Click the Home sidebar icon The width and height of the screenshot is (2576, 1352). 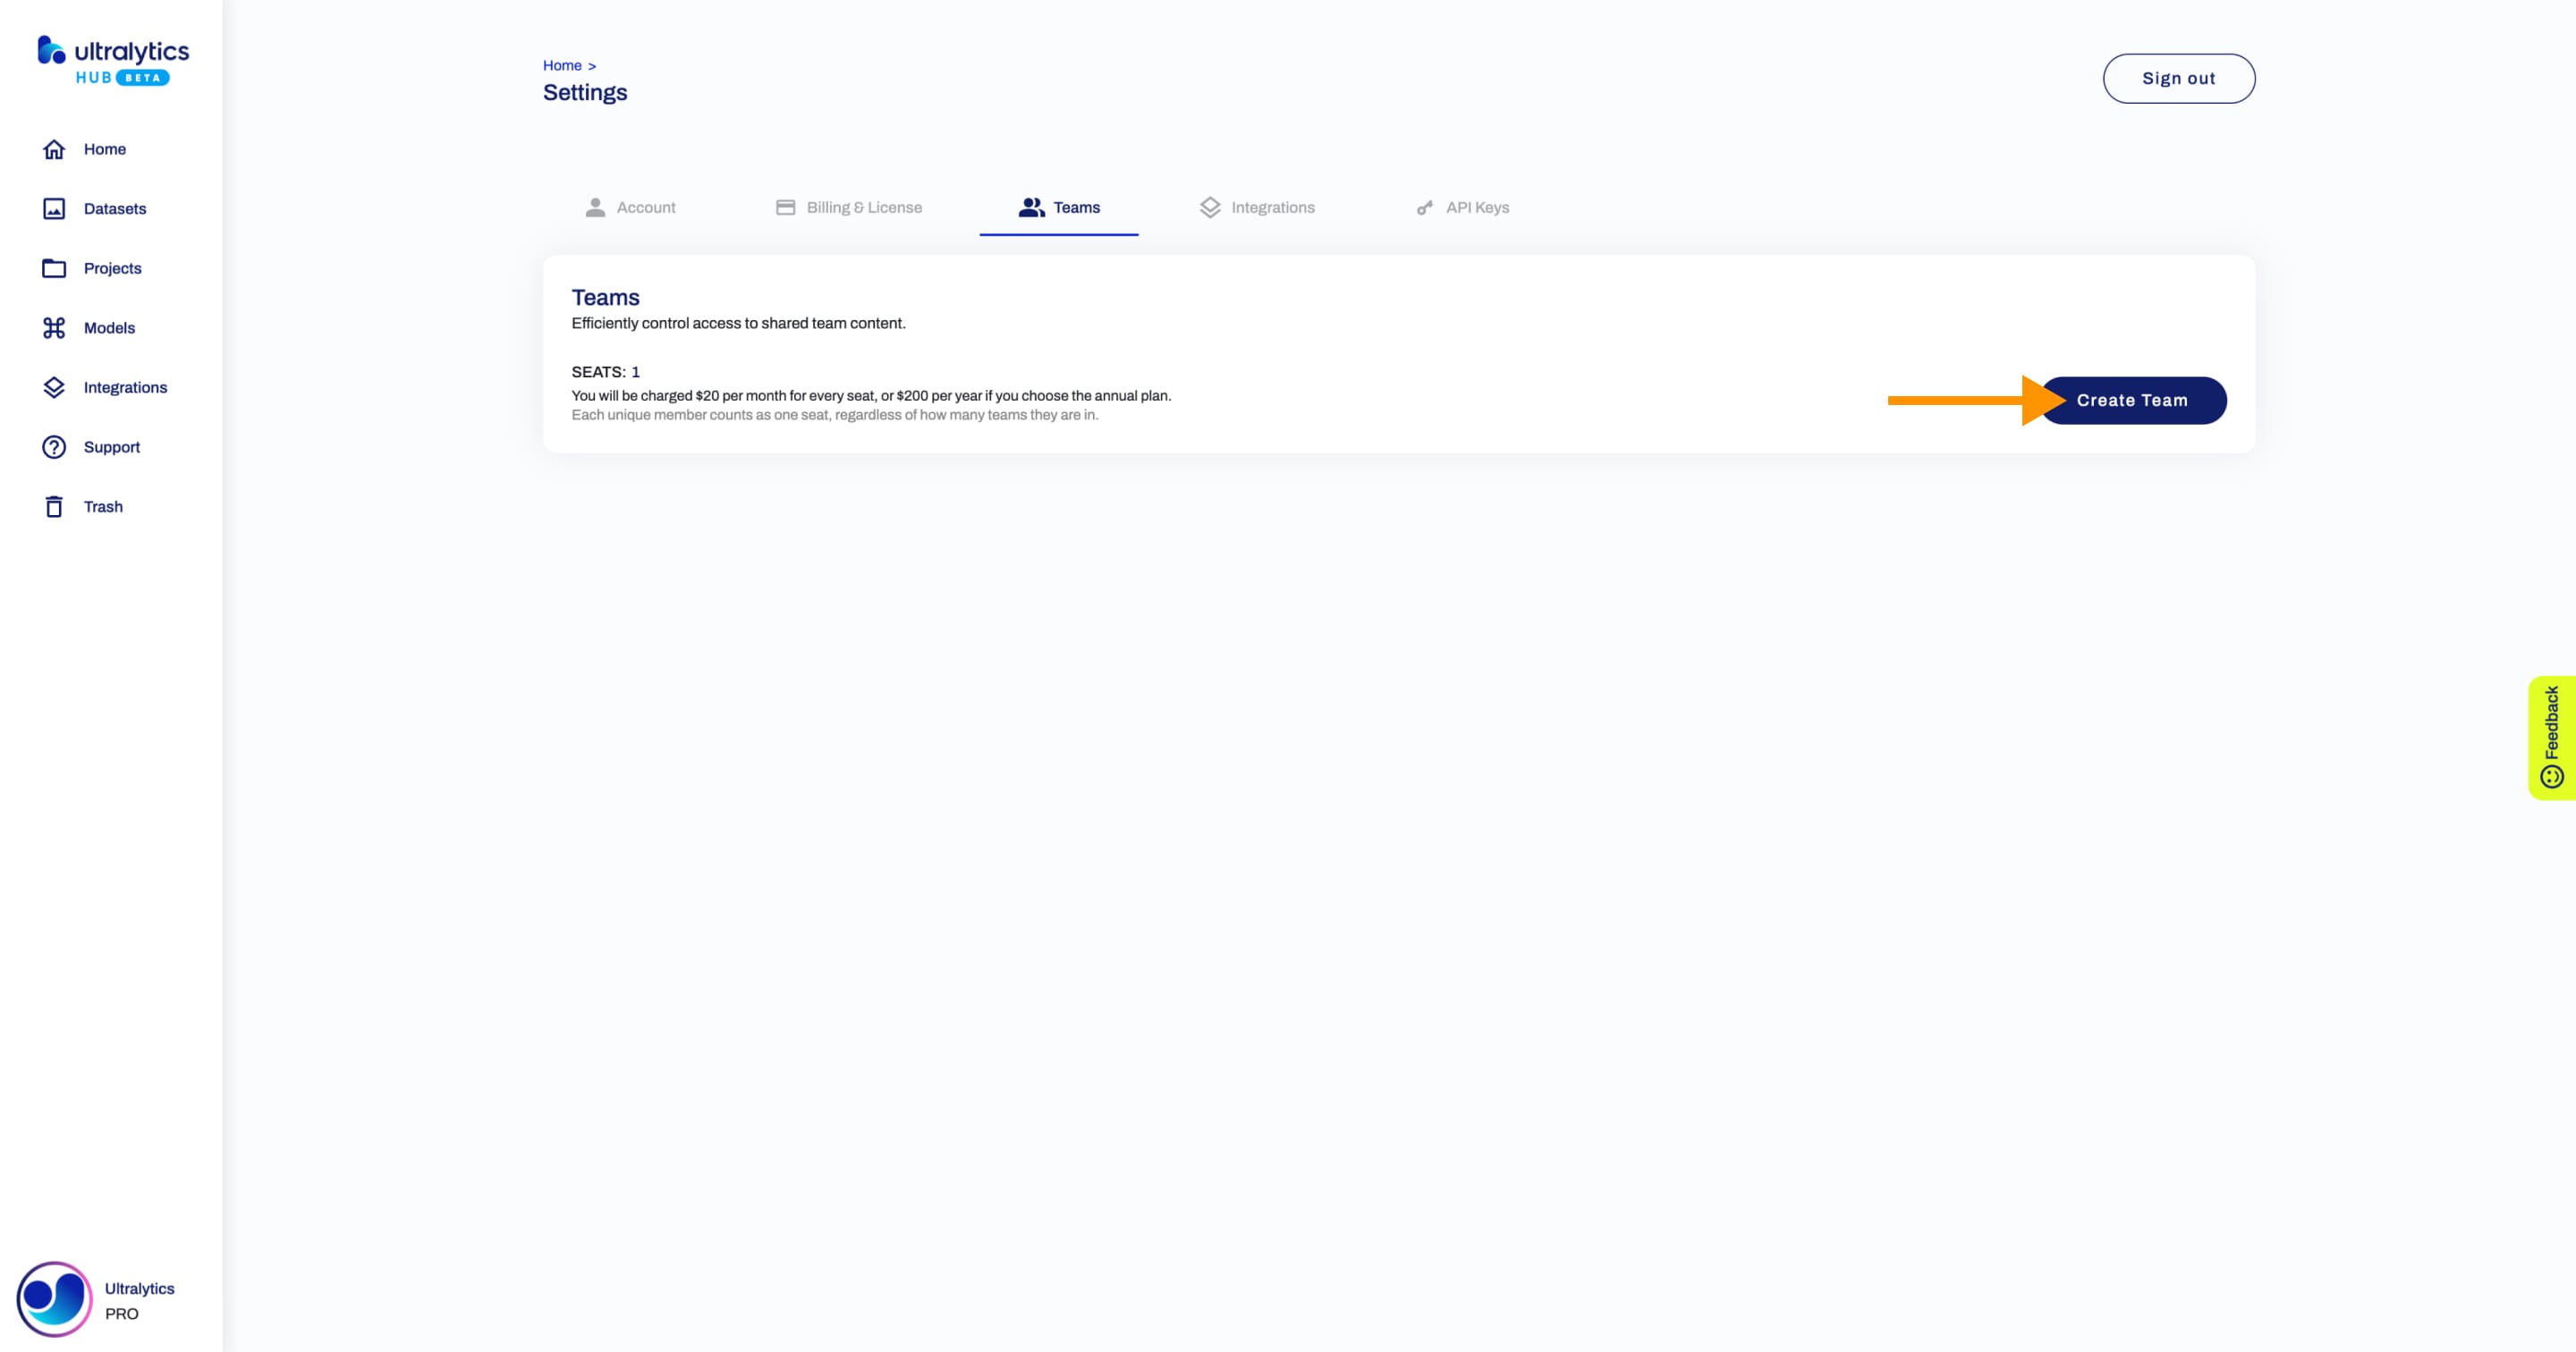coord(55,148)
